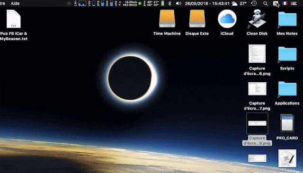The image size is (303, 173).
Task: Open the weather menu showing 27°
Action: (239, 3)
